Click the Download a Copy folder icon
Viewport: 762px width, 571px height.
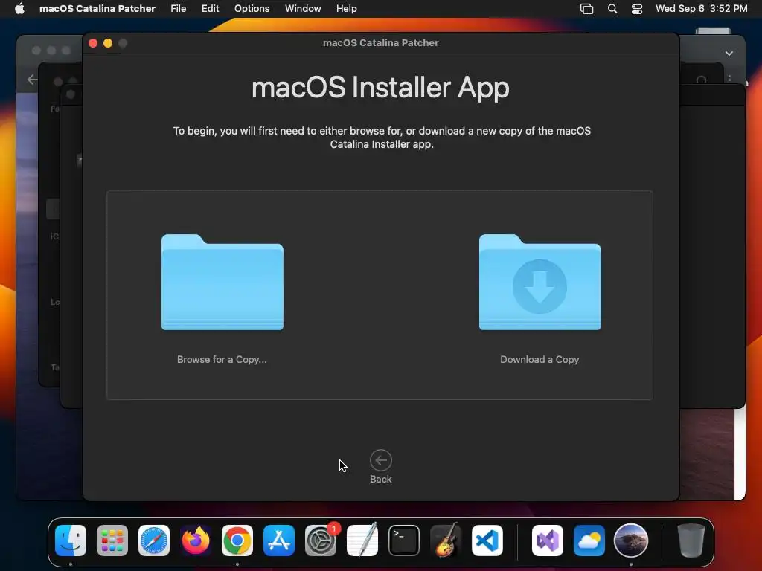(x=540, y=282)
